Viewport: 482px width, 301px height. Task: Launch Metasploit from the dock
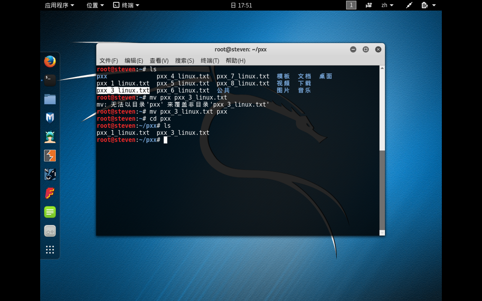click(x=50, y=118)
